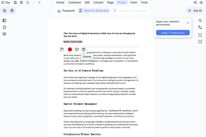Click Apply 2 Redaction(s) button
This screenshot has width=206, height=137.
pos(173,33)
